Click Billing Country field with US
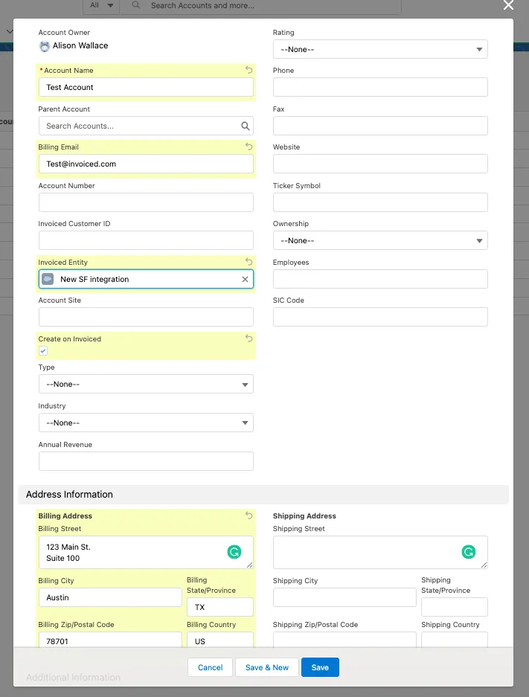 (220, 640)
